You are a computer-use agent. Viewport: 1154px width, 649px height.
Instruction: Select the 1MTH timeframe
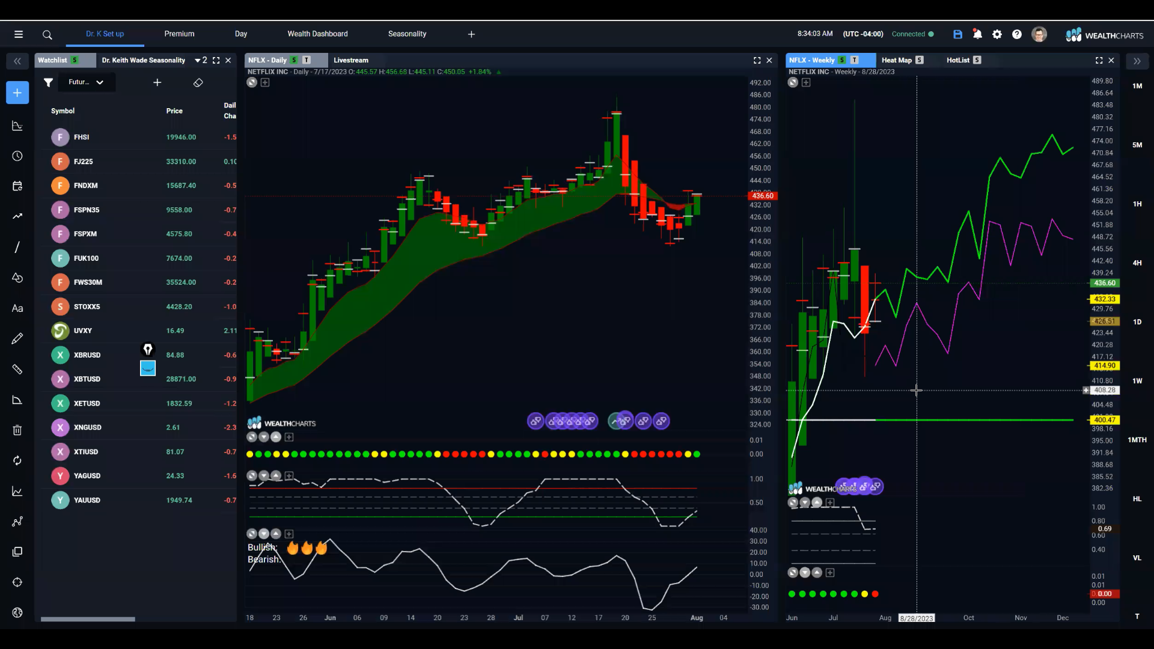pyautogui.click(x=1137, y=440)
